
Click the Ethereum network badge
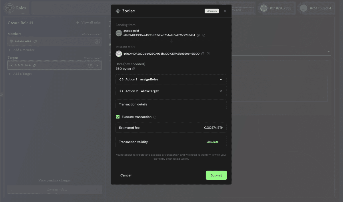[x=212, y=11]
